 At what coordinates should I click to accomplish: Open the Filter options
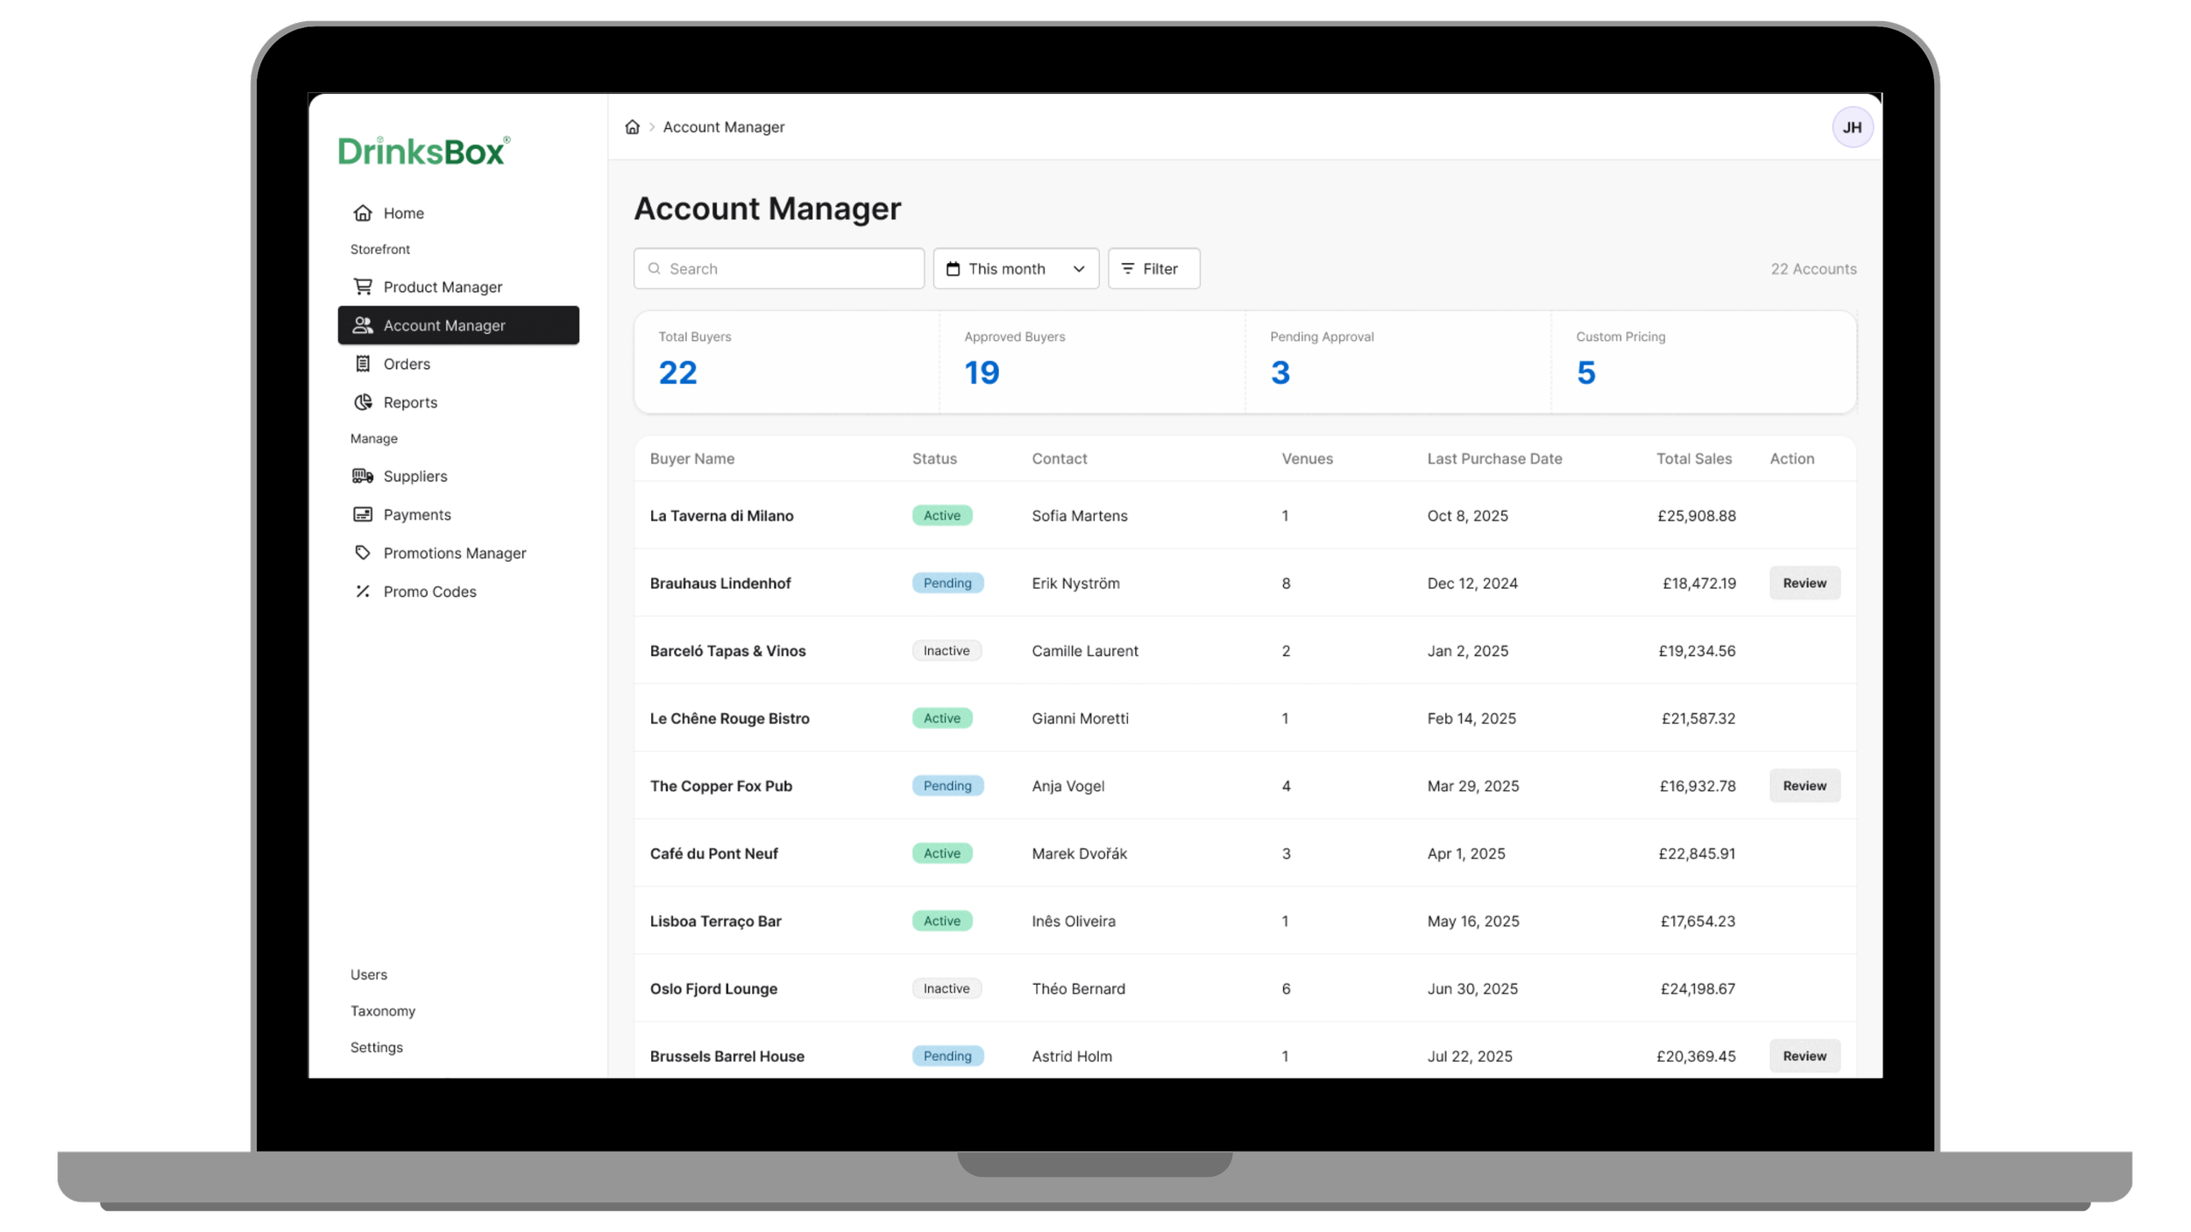click(x=1152, y=269)
